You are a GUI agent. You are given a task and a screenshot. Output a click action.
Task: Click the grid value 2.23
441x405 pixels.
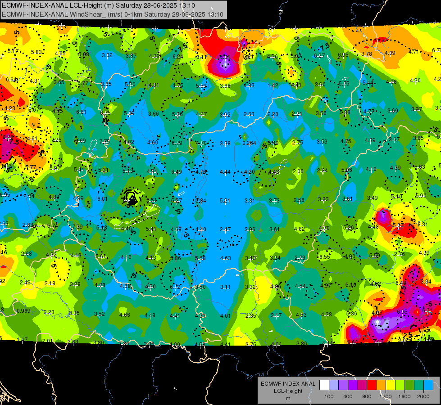(x=49, y=312)
